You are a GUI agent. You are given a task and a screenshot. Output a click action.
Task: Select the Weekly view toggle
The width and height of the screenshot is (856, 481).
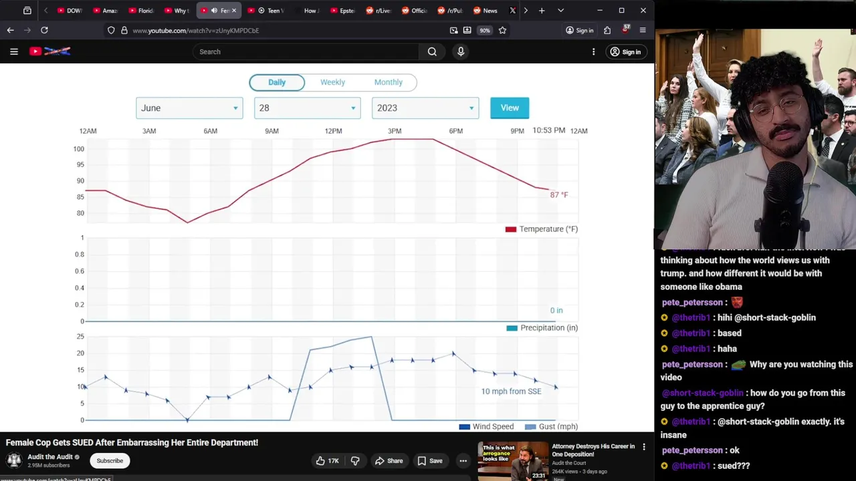point(332,82)
